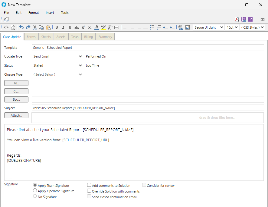Click the Attach... button
Screen dimensions: 268x207
(16, 115)
